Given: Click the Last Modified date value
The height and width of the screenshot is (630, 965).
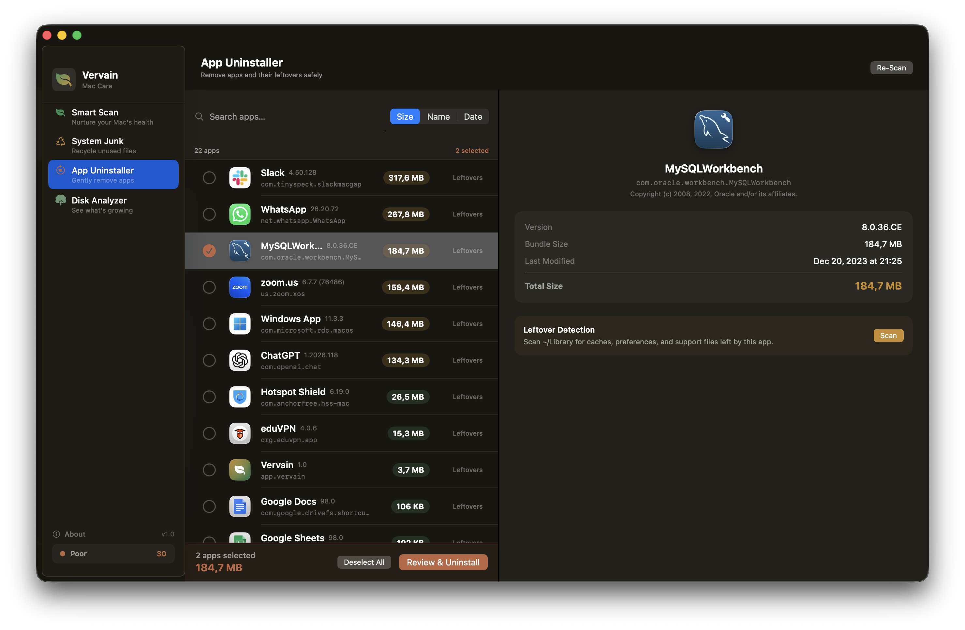Looking at the screenshot, I should click(857, 261).
